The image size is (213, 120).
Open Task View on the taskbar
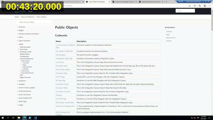tap(13, 118)
